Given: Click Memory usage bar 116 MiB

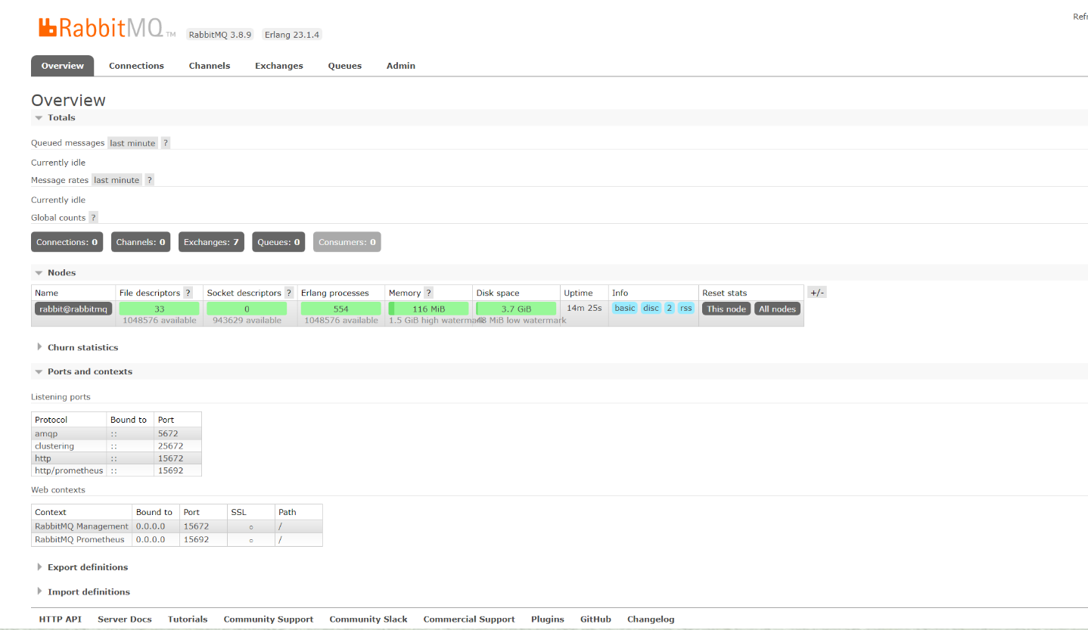Looking at the screenshot, I should tap(428, 309).
